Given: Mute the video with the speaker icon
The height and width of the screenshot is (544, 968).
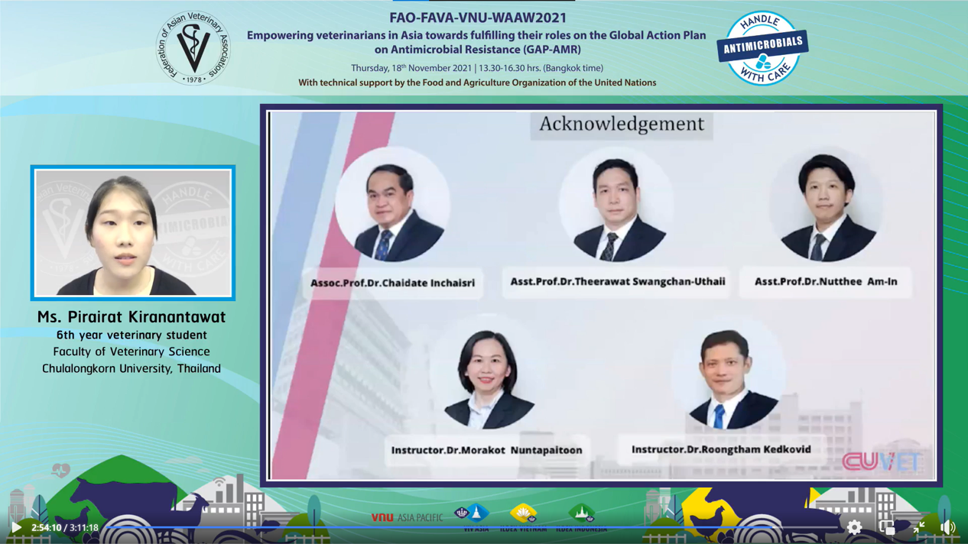Looking at the screenshot, I should click(x=948, y=526).
